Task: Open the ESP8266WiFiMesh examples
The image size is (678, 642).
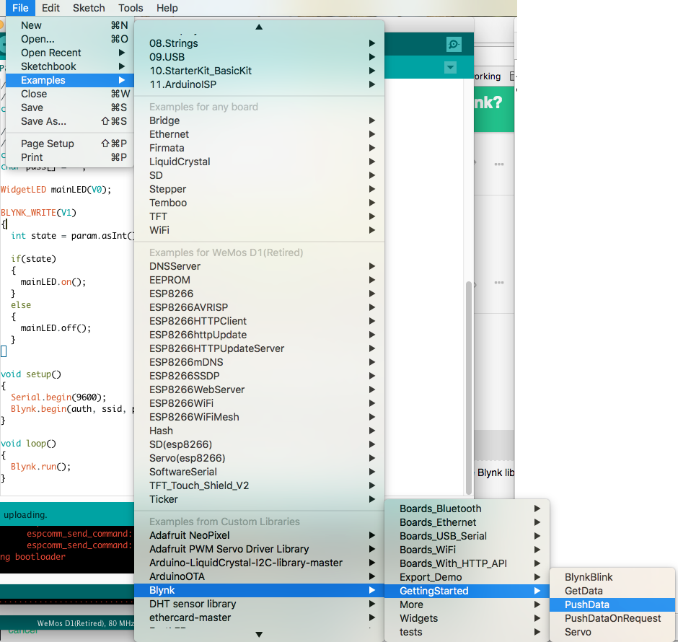Action: (259, 417)
